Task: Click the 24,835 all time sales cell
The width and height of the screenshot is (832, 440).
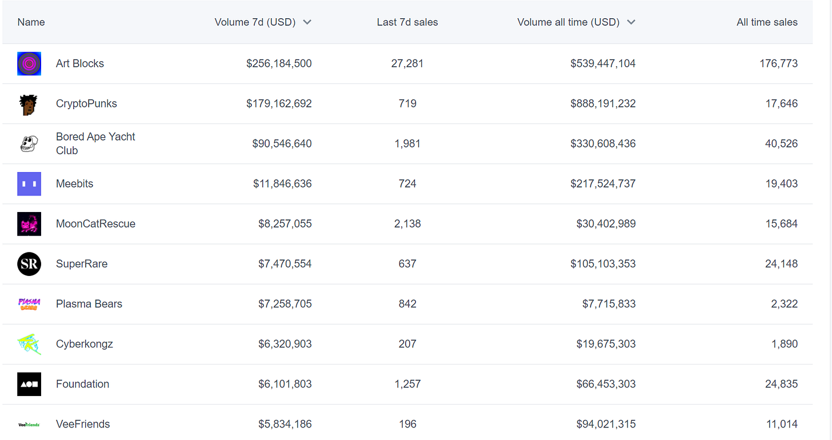Action: pos(781,383)
